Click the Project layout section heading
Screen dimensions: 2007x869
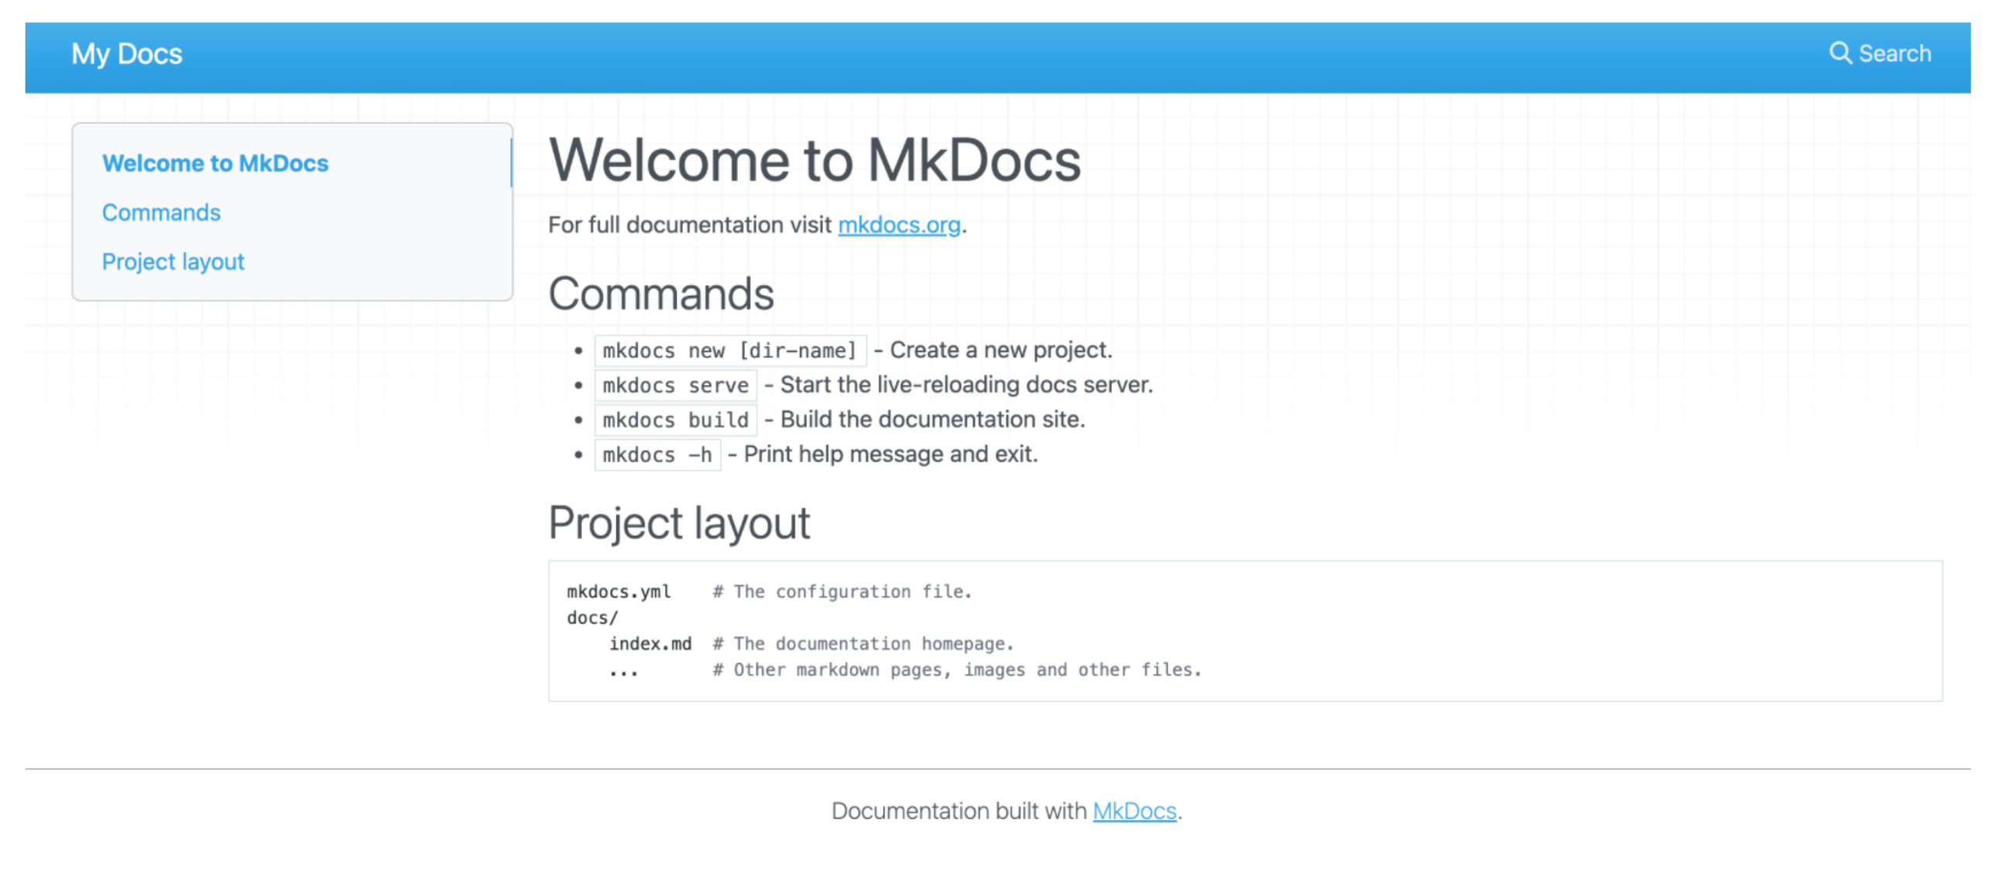click(678, 522)
